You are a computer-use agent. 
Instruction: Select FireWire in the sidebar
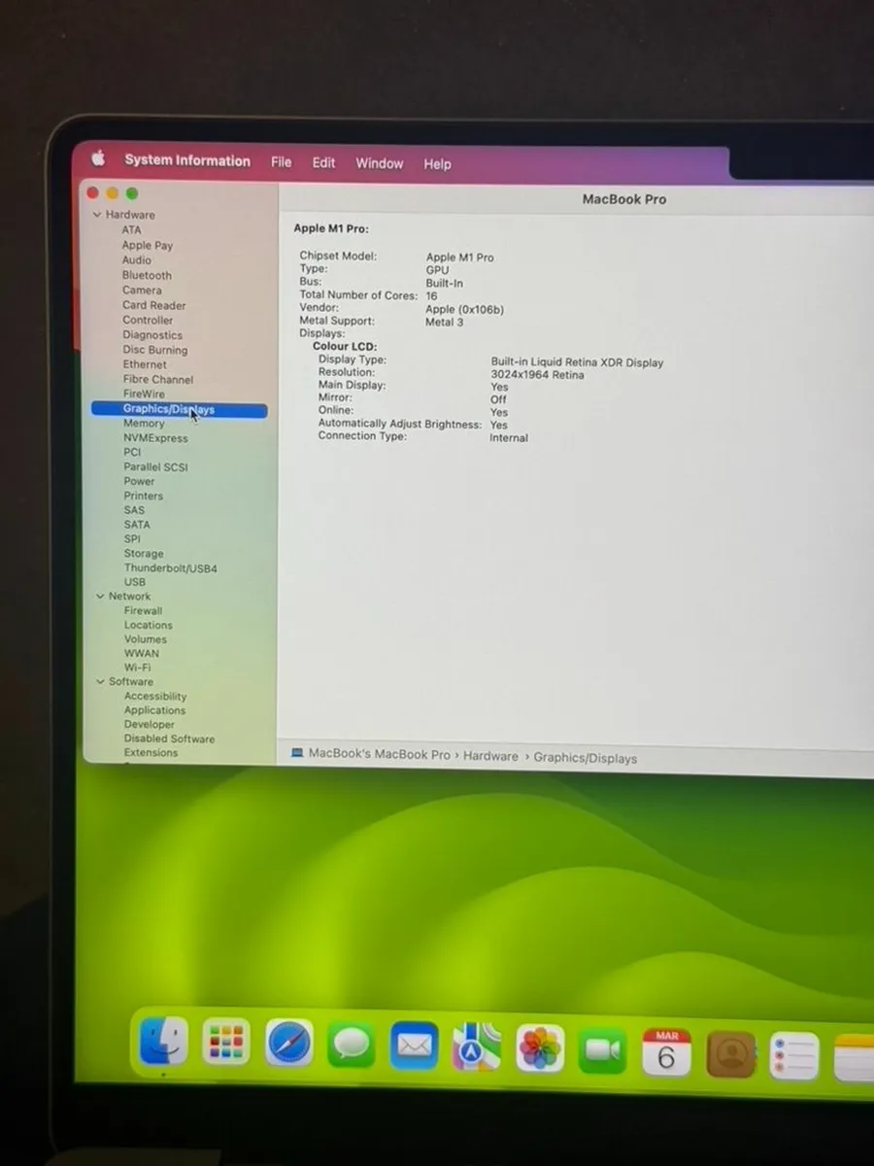point(144,394)
